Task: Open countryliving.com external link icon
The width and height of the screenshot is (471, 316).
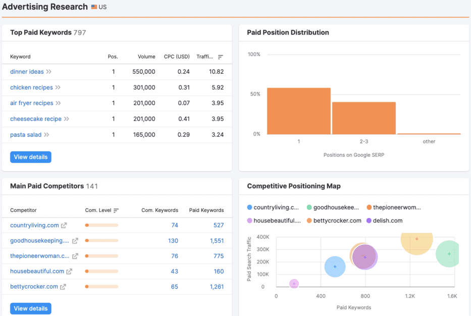Action: click(64, 225)
